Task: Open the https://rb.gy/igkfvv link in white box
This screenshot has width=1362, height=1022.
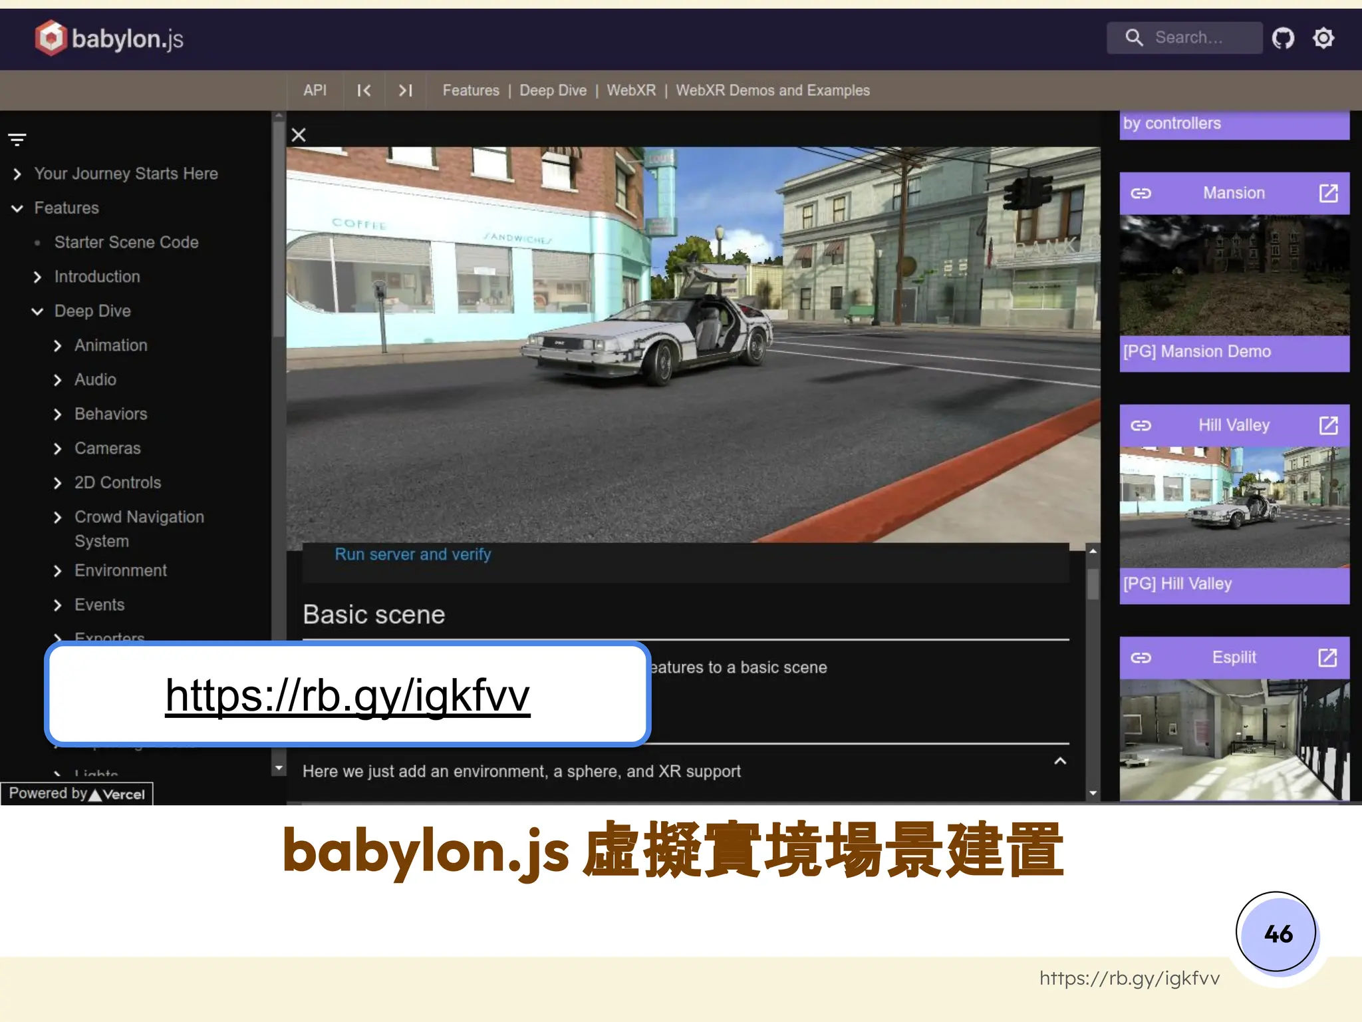Action: 348,695
